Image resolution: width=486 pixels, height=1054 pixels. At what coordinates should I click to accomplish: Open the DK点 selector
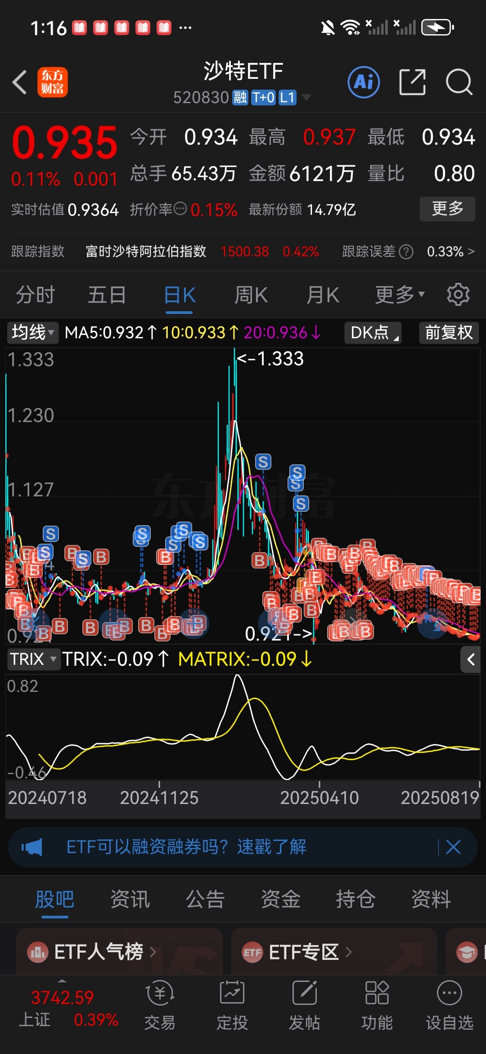(x=373, y=333)
